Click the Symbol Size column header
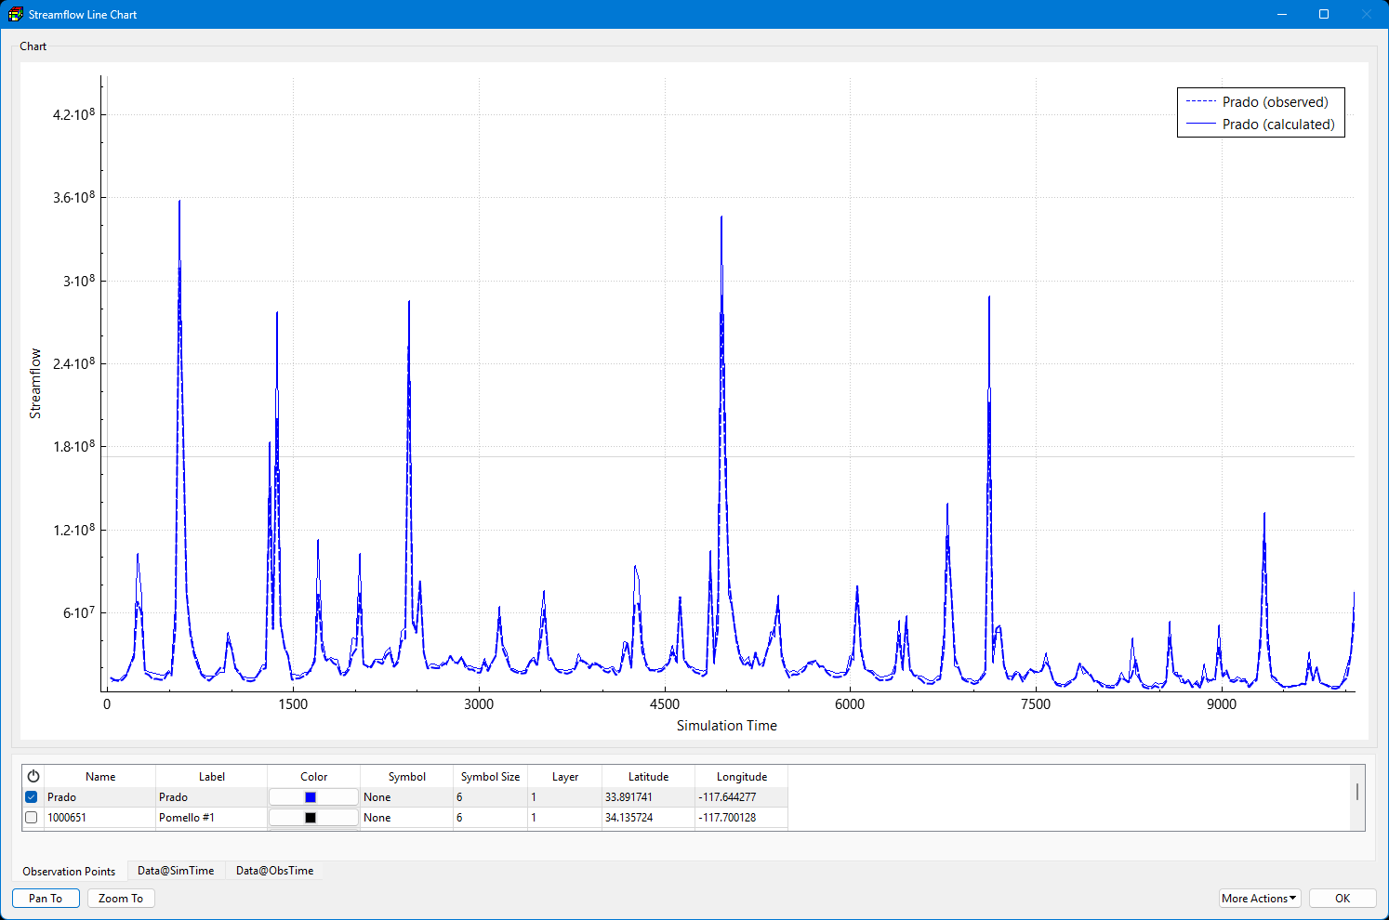 pos(491,777)
